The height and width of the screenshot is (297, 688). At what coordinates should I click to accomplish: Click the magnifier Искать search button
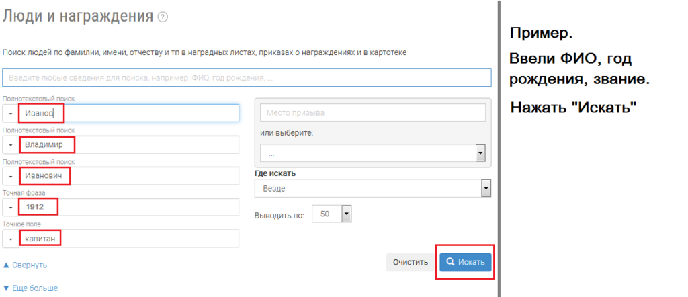pyautogui.click(x=465, y=262)
